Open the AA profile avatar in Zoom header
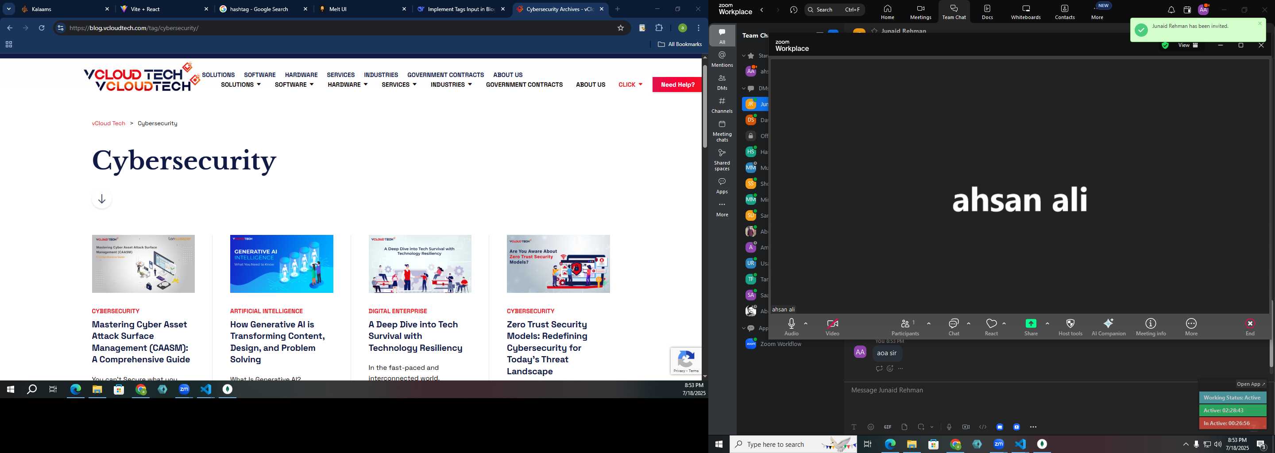This screenshot has height=453, width=1275. (1203, 9)
